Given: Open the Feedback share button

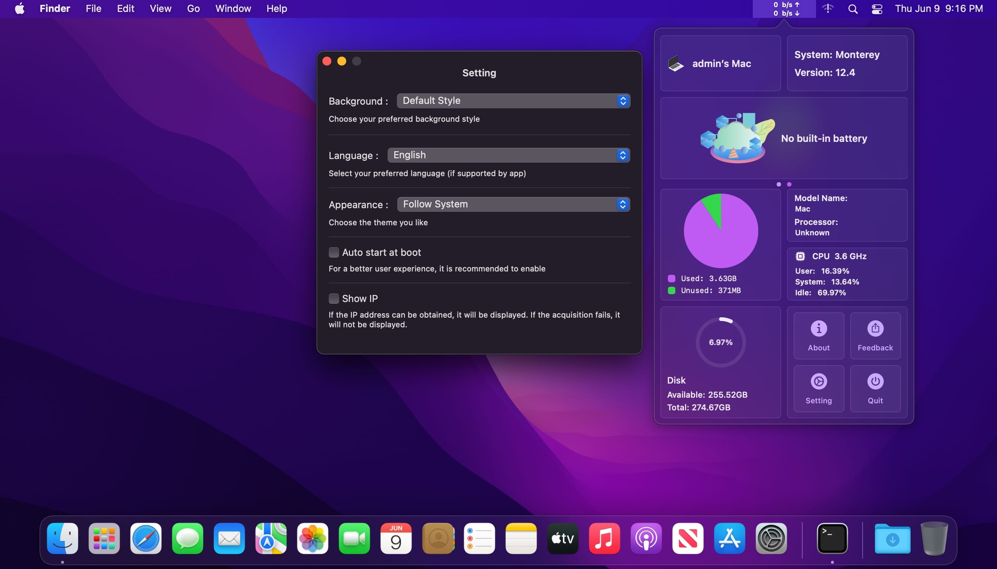Looking at the screenshot, I should pos(875,336).
